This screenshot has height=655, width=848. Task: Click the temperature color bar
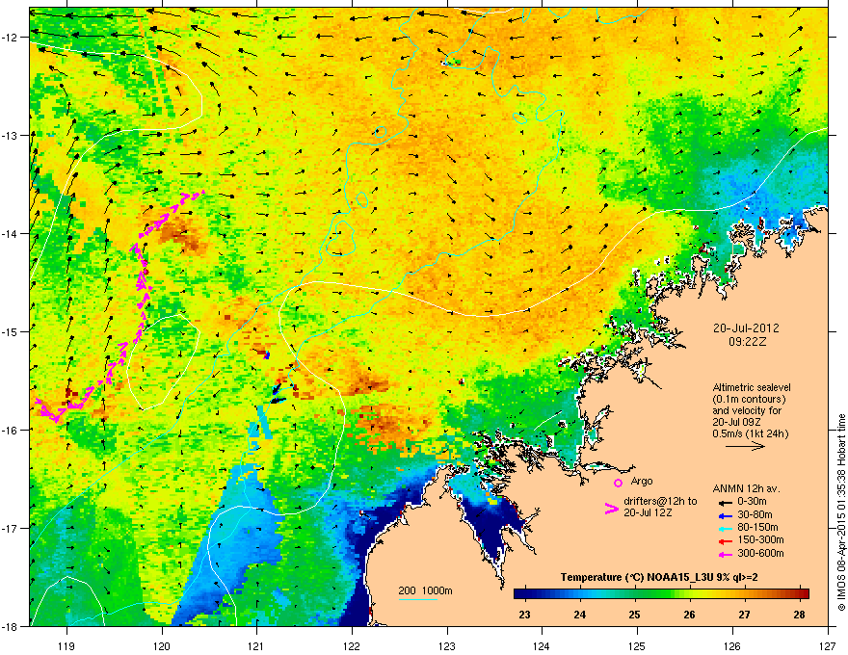[x=661, y=593]
